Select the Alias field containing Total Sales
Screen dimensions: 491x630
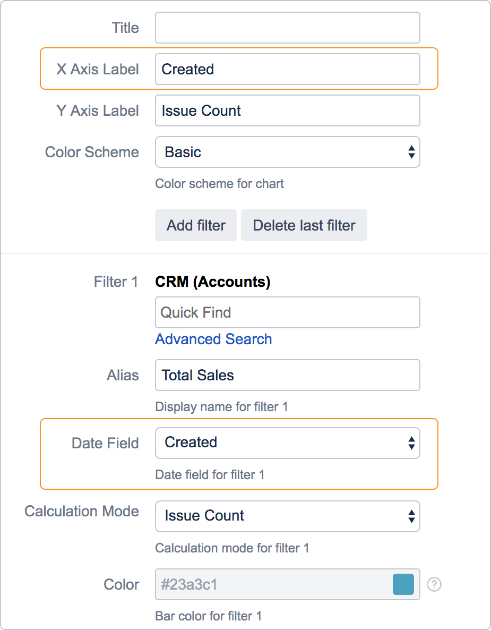(287, 375)
